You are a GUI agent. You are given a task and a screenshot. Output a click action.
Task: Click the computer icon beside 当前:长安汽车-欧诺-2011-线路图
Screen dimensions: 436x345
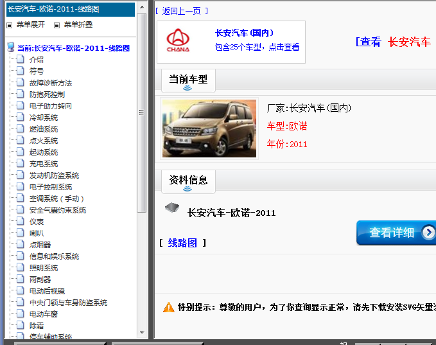(x=11, y=47)
